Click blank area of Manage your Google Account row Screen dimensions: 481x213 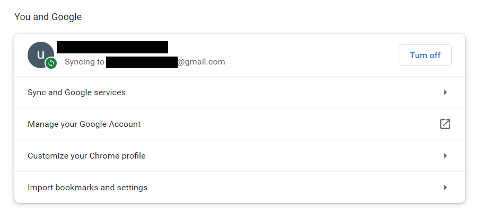pos(276,124)
